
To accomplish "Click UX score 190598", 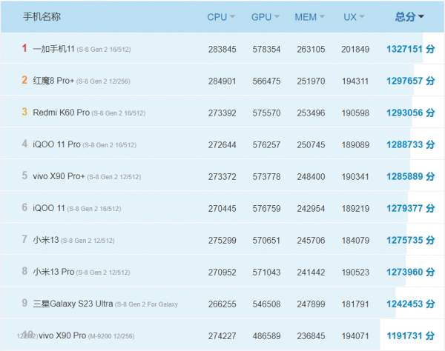I will point(355,113).
